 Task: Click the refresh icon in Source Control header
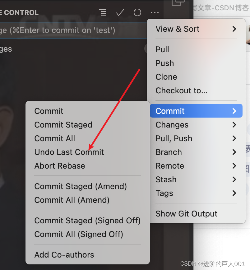point(137,13)
